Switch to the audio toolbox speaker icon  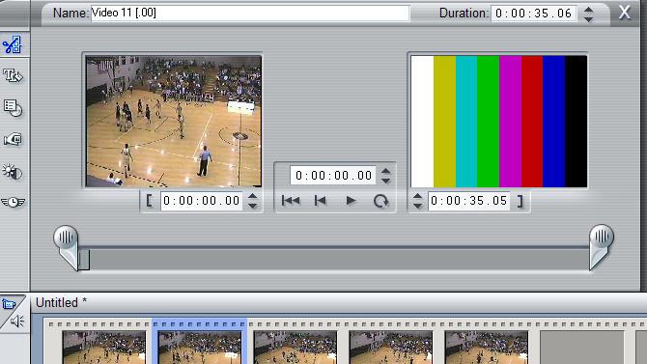[x=17, y=322]
